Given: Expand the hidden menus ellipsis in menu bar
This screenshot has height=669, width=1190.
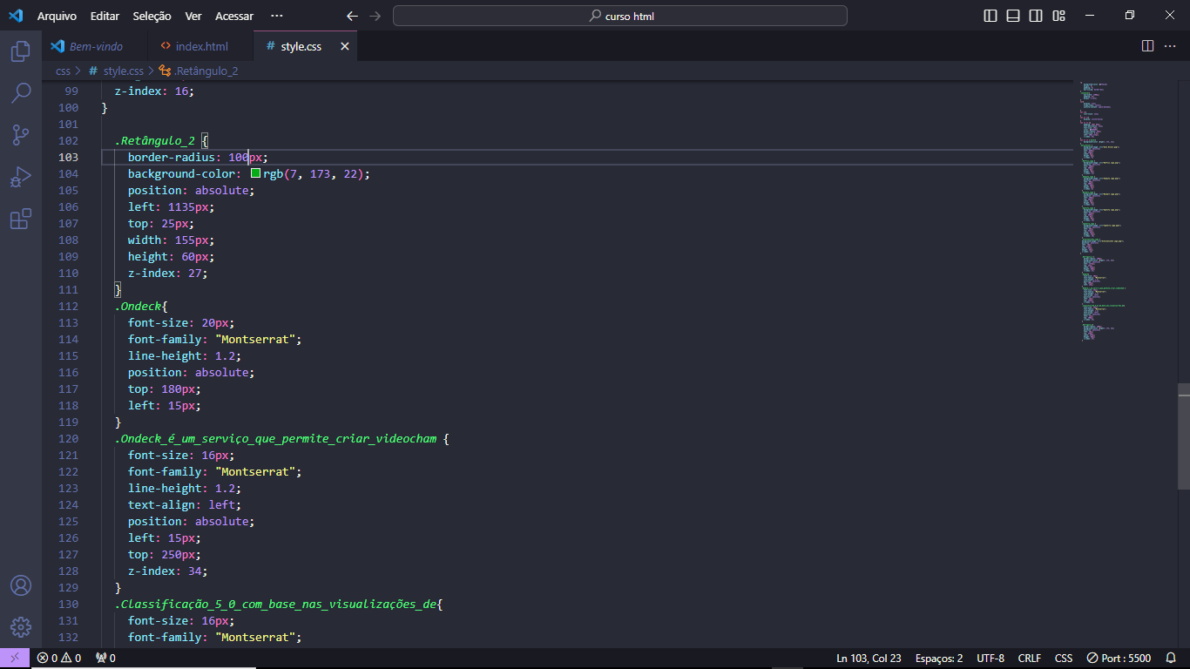Looking at the screenshot, I should click(277, 16).
